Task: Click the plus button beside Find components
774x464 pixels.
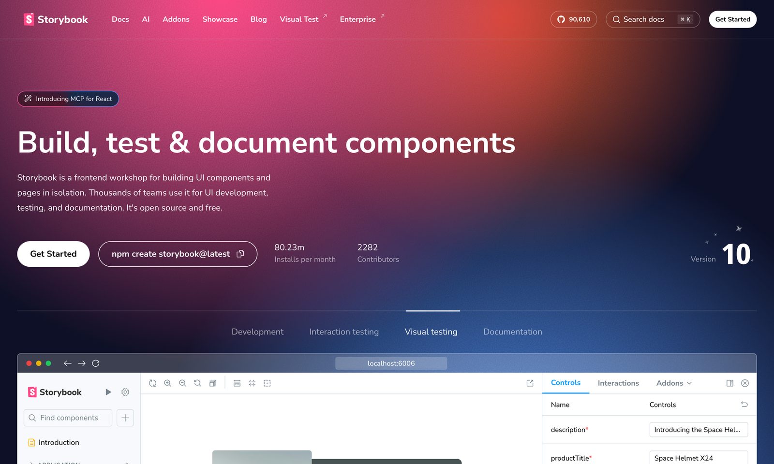Action: coord(125,418)
